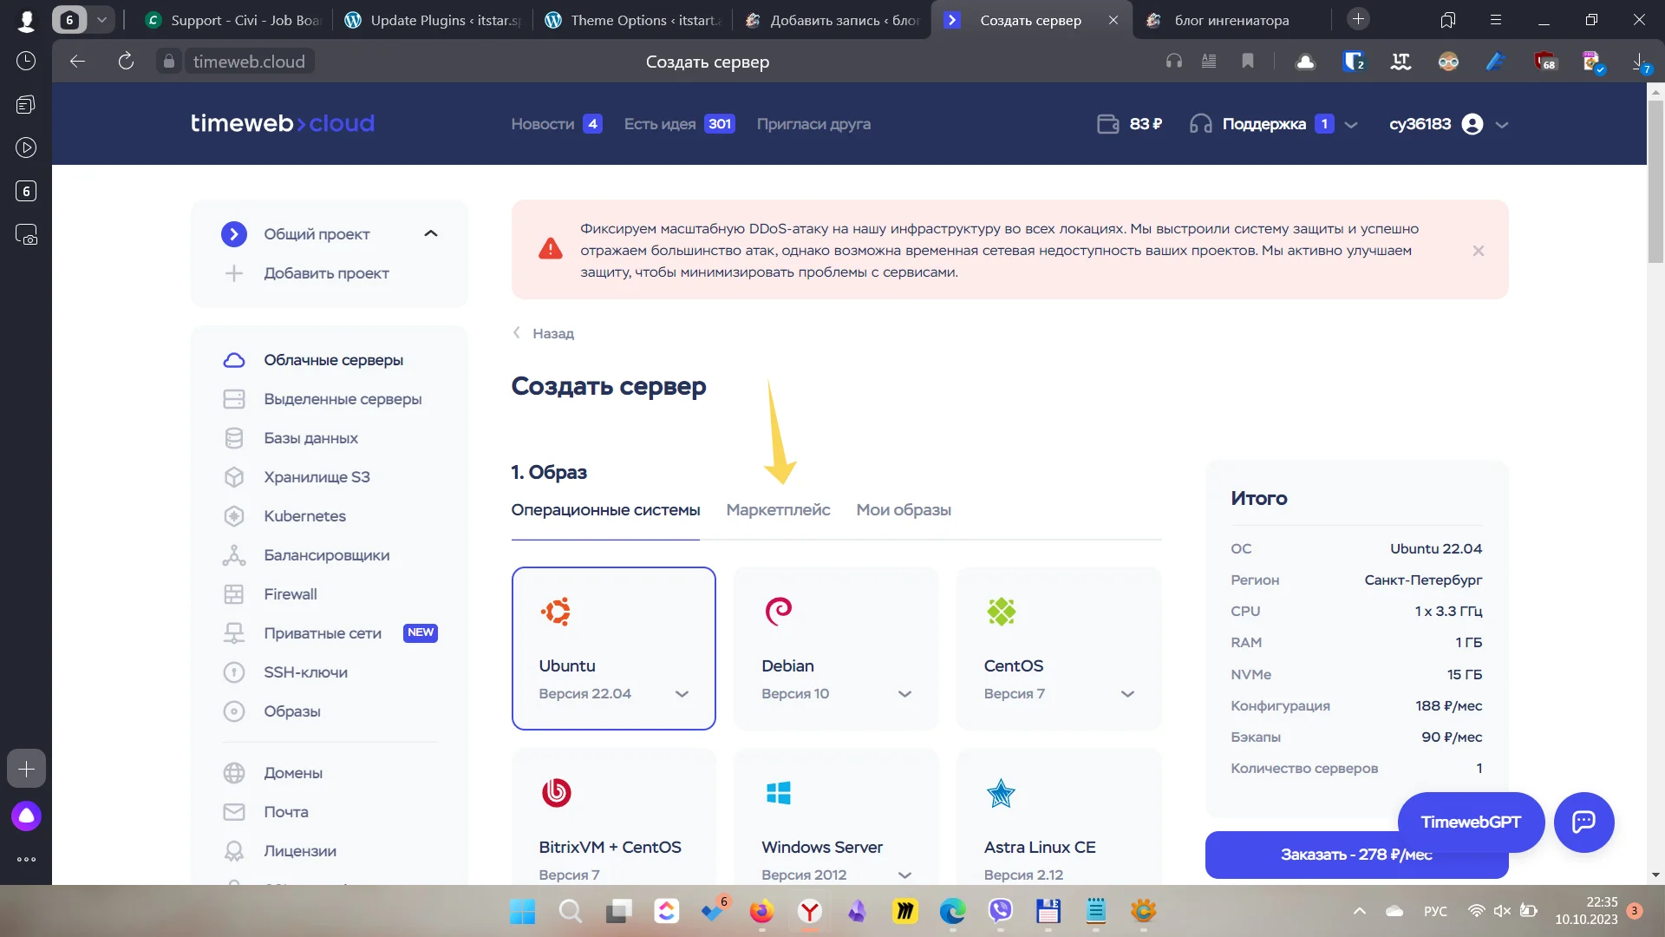
Task: Expand CentOS Версия 7 dropdown
Action: pos(1127,694)
